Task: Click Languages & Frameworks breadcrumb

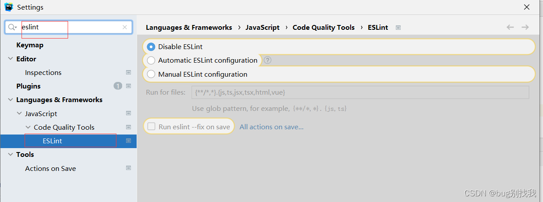Action: (x=189, y=27)
